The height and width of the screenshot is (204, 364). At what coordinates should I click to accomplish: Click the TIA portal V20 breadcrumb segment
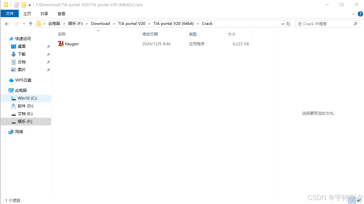tap(132, 24)
